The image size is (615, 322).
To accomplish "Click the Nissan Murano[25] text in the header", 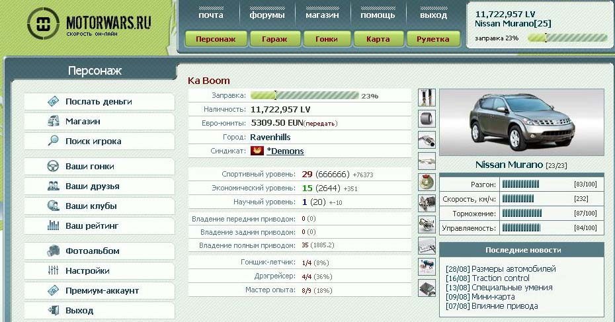I will 512,24.
